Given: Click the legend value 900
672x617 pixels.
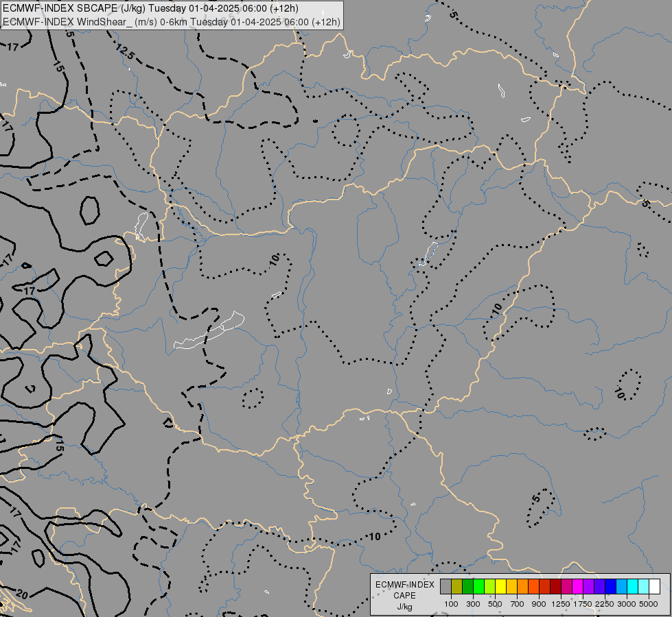Looking at the screenshot, I should (539, 604).
